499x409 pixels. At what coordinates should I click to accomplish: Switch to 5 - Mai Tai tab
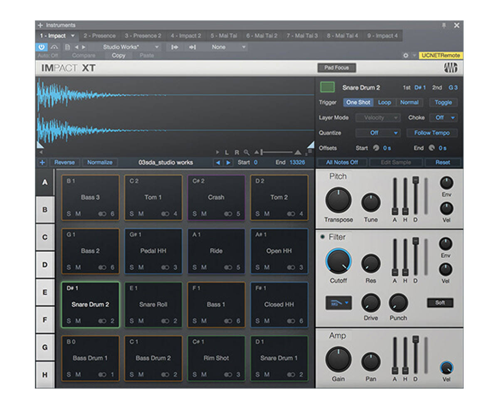224,36
